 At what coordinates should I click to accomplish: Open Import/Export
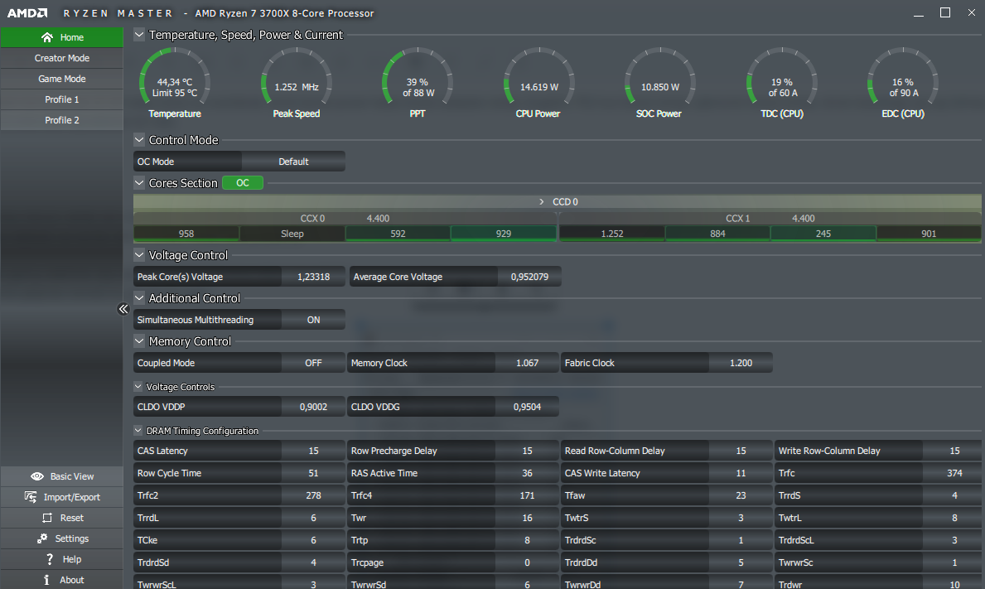pos(61,497)
